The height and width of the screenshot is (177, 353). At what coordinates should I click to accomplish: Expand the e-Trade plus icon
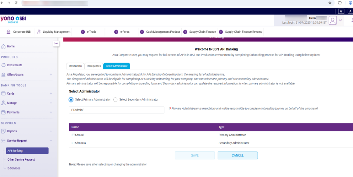83,32
